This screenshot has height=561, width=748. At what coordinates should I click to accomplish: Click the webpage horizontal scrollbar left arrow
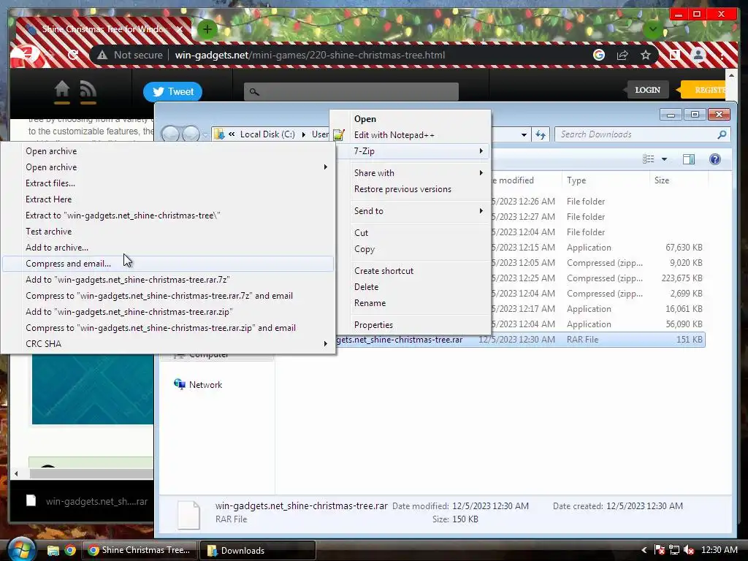click(x=16, y=473)
